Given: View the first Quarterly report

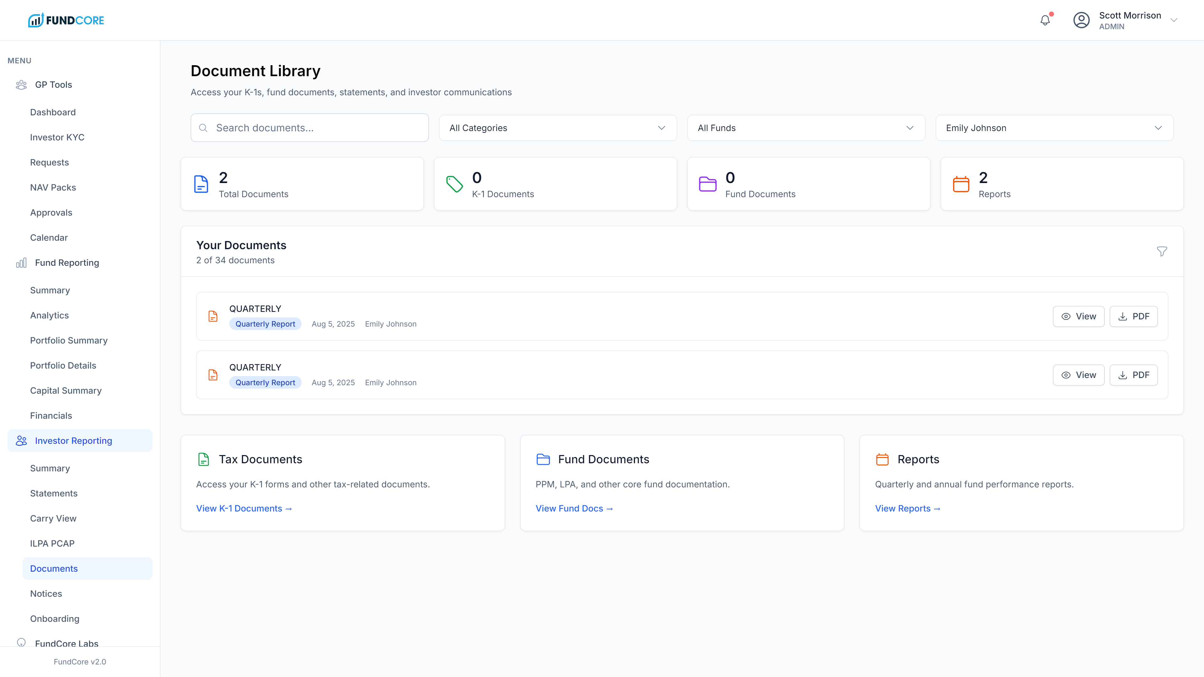Looking at the screenshot, I should 1078,316.
